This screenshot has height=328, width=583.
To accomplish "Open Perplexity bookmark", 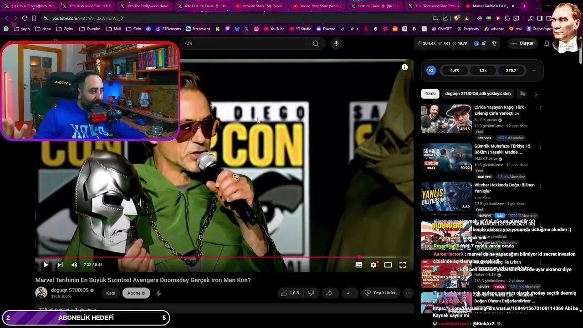I will [x=468, y=29].
